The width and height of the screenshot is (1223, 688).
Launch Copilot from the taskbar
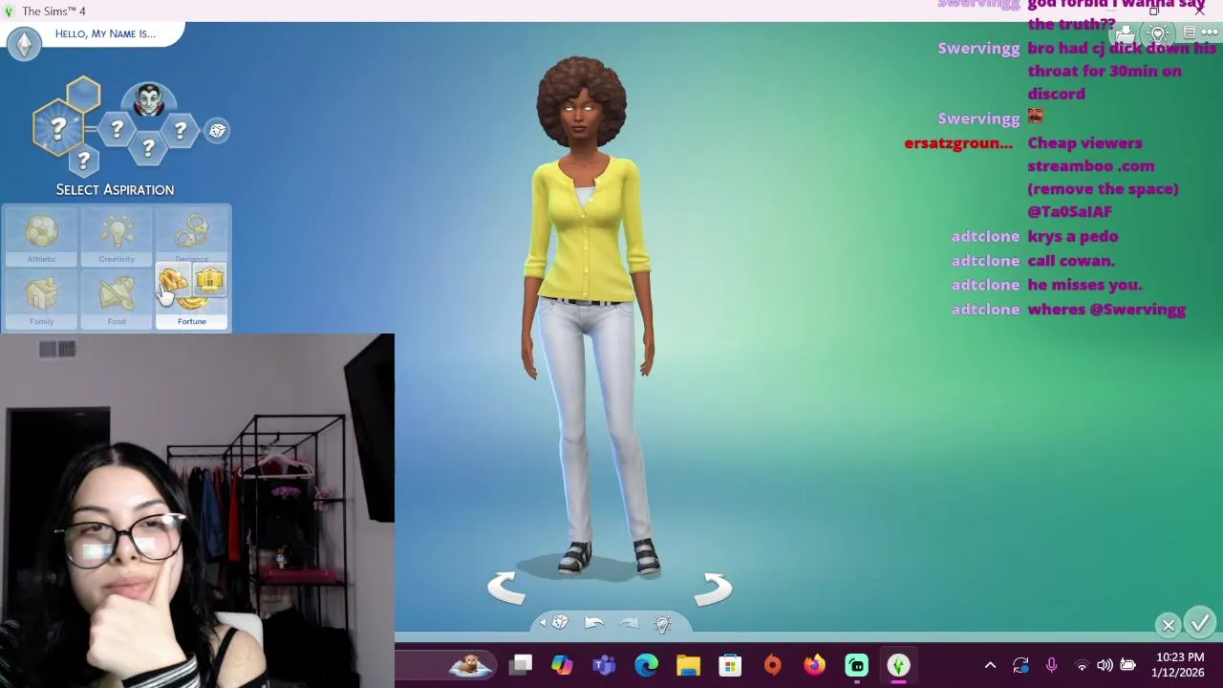pos(562,665)
